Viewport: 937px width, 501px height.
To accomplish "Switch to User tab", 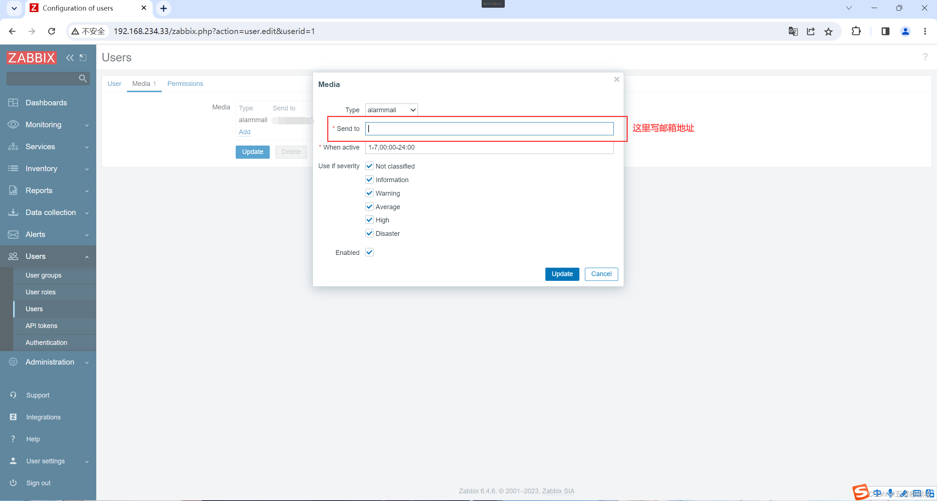I will coord(114,84).
